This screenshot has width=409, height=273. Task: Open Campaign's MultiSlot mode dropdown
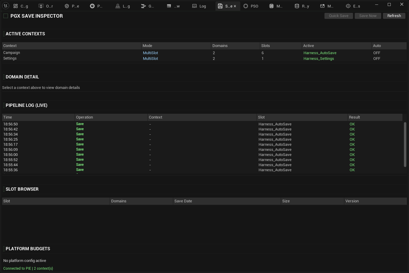(x=150, y=53)
